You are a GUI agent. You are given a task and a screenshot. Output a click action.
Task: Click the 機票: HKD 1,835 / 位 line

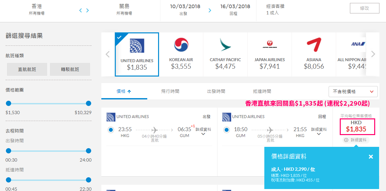click(289, 176)
